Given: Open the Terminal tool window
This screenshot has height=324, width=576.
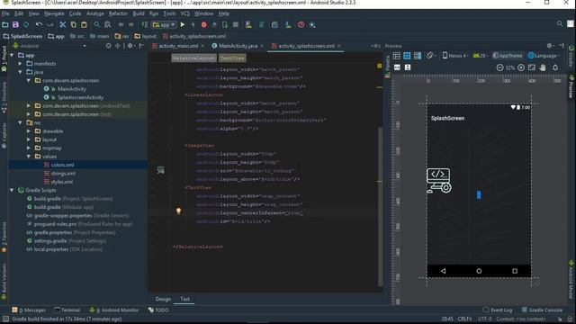Looking at the screenshot, I should pyautogui.click(x=67, y=310).
